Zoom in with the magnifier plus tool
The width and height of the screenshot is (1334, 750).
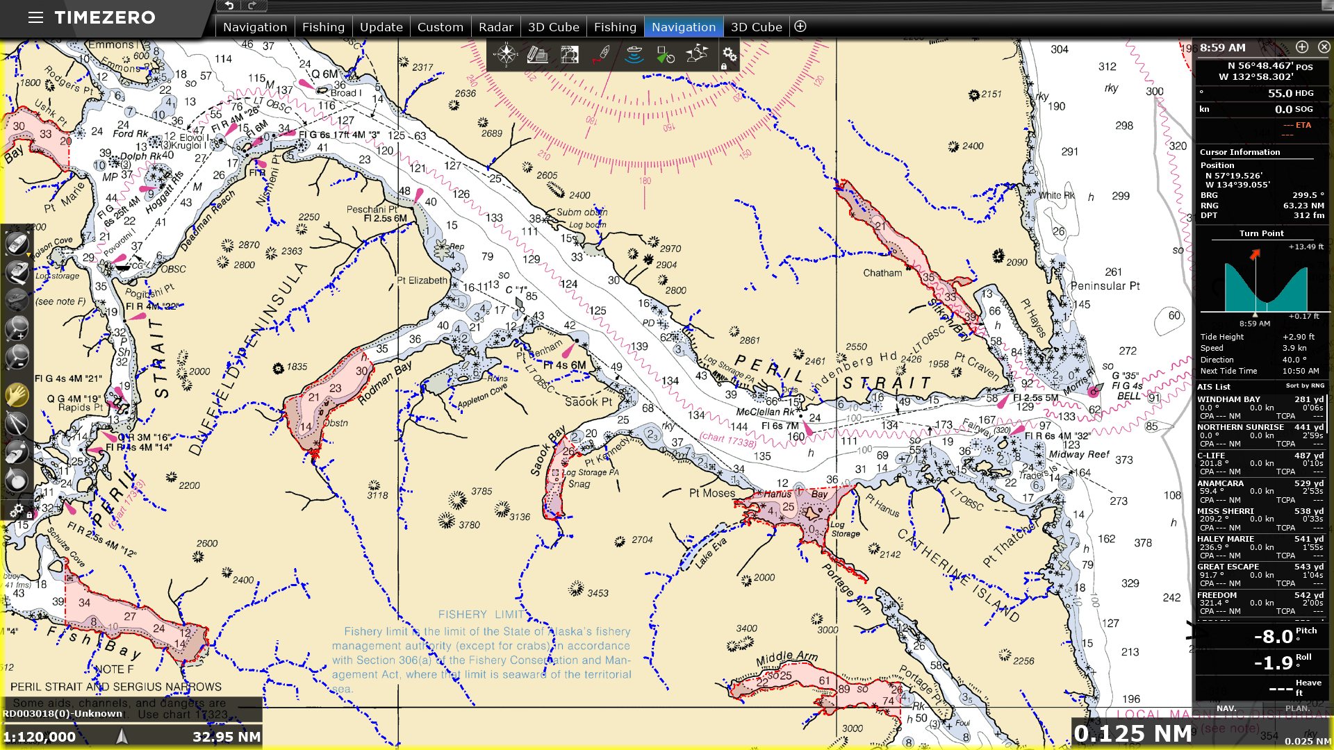pyautogui.click(x=17, y=328)
